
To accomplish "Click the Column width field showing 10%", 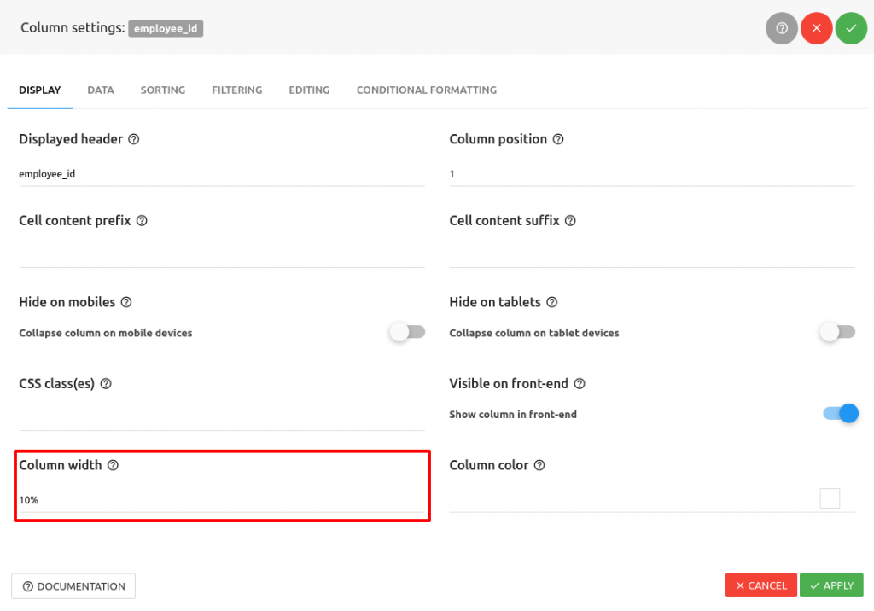I will 222,500.
